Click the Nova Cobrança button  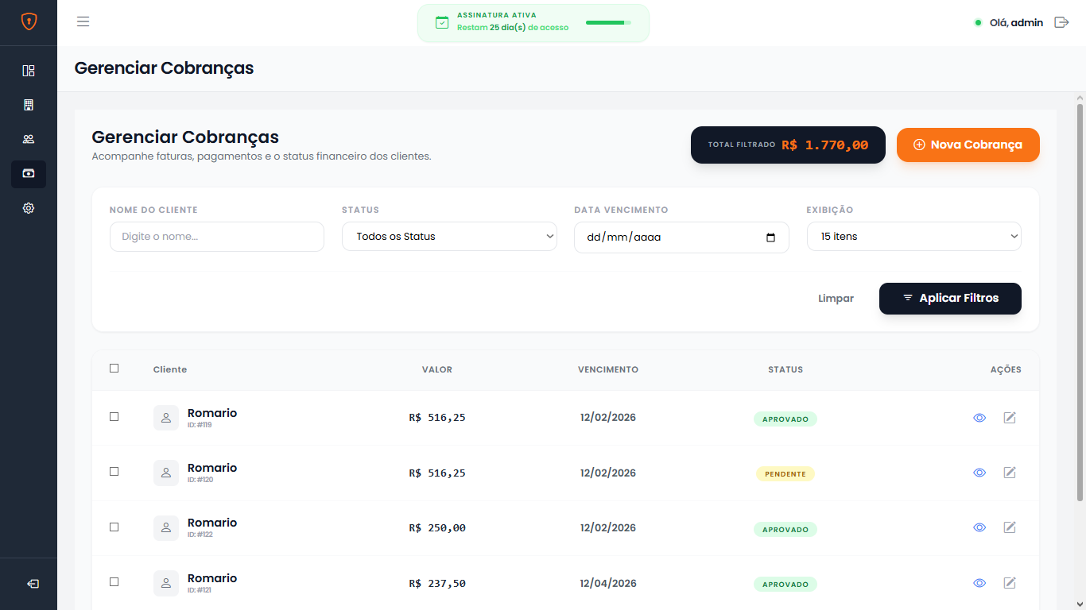pyautogui.click(x=968, y=145)
